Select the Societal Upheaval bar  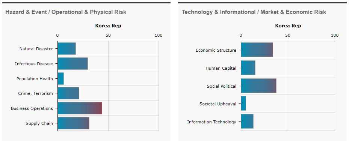[x=243, y=103]
